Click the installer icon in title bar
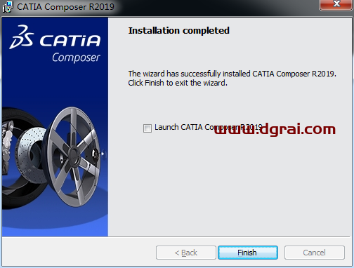 coord(8,7)
